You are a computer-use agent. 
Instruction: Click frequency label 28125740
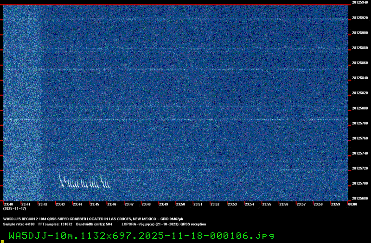click(x=360, y=153)
